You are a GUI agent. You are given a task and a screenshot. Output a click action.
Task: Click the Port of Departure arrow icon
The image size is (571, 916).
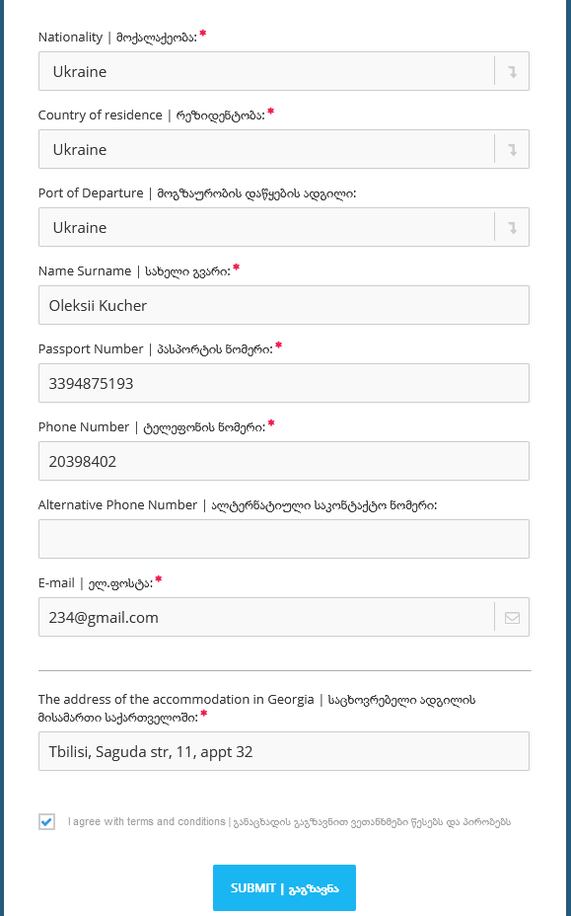pos(512,228)
